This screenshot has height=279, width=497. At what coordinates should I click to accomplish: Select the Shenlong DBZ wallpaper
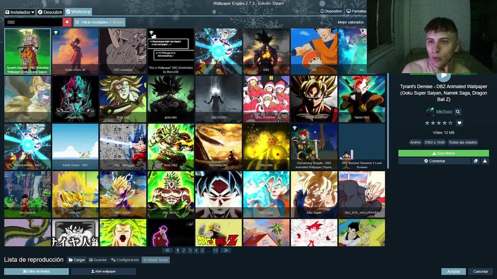[x=219, y=146]
